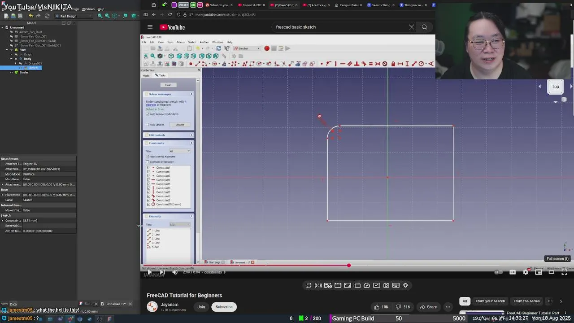574x323 pixels.
Task: Click the video mute speaker icon
Action: pos(175,272)
